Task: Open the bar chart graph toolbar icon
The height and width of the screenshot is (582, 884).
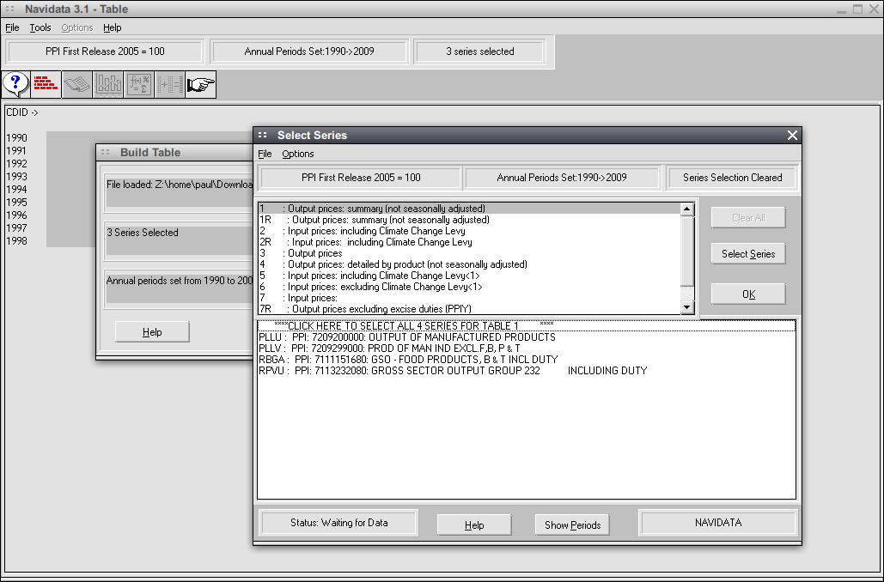Action: [108, 84]
